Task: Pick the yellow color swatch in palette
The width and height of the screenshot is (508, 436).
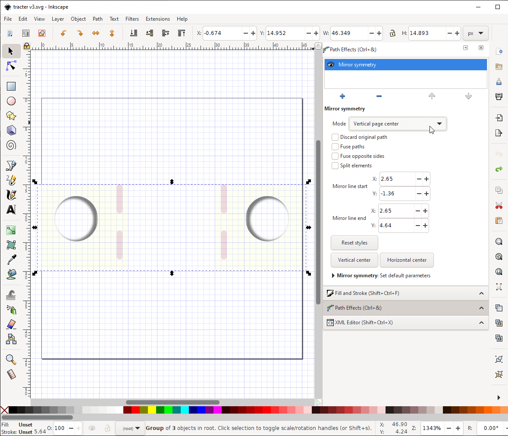Action: click(152, 410)
